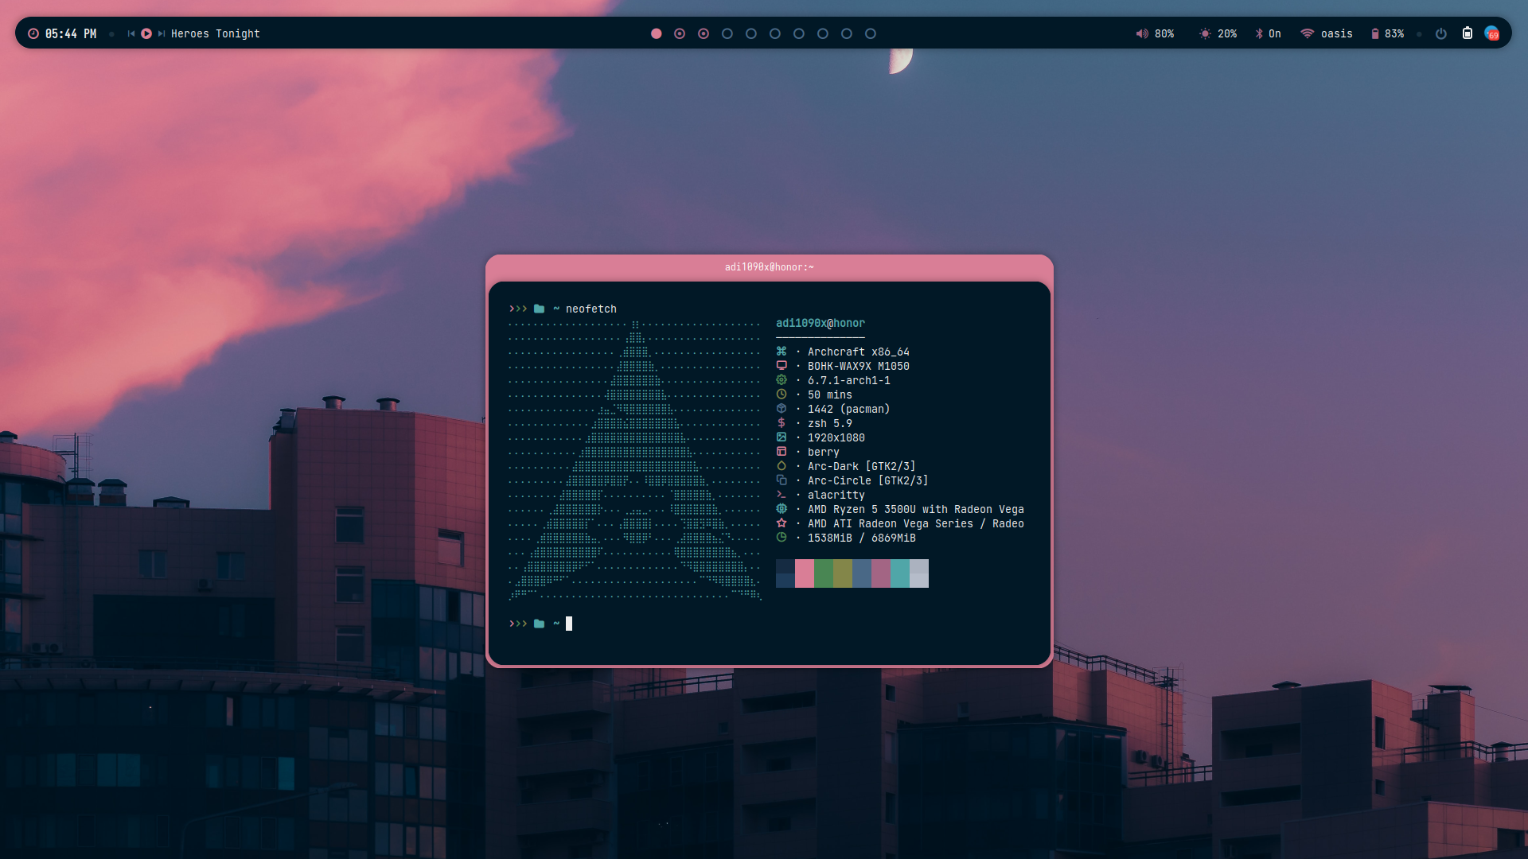Skip to next track
The height and width of the screenshot is (859, 1528).
click(x=162, y=33)
